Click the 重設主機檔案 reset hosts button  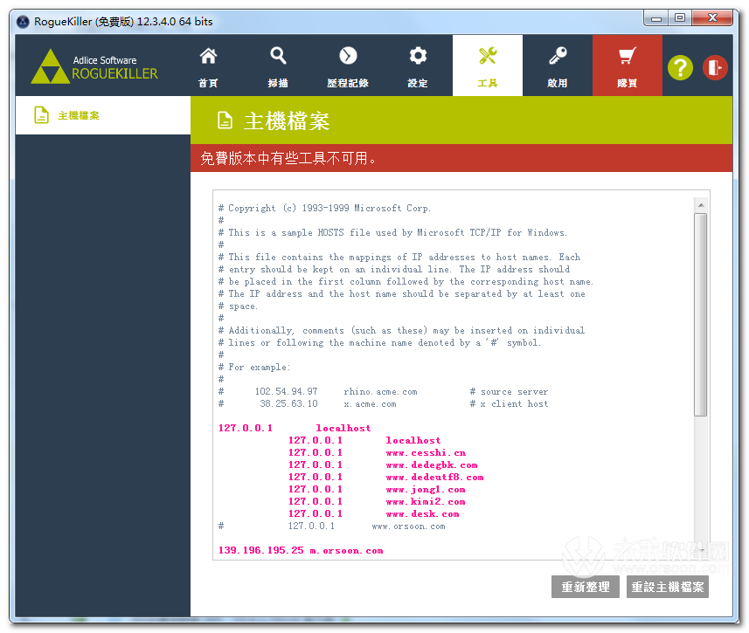click(669, 587)
